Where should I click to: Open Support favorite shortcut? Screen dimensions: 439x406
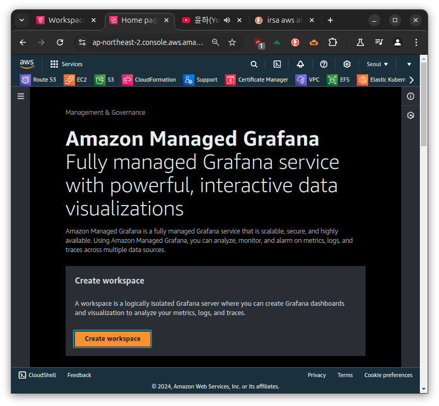(201, 80)
